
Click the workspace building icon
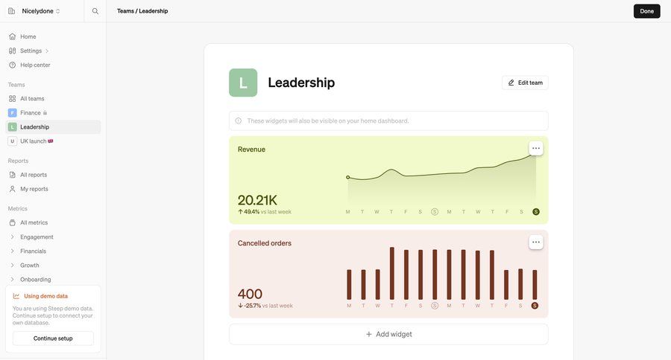(11, 11)
